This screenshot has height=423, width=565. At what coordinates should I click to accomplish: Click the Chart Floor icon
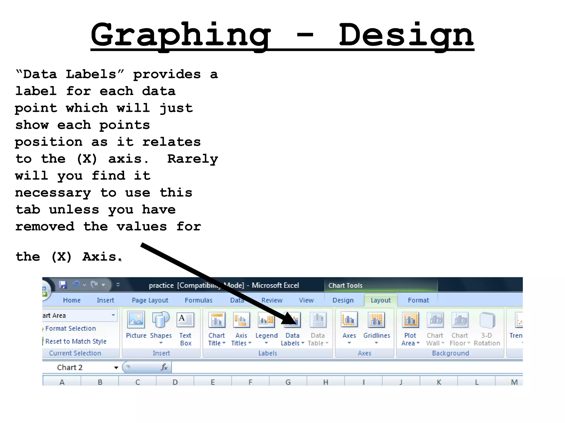[x=460, y=320]
